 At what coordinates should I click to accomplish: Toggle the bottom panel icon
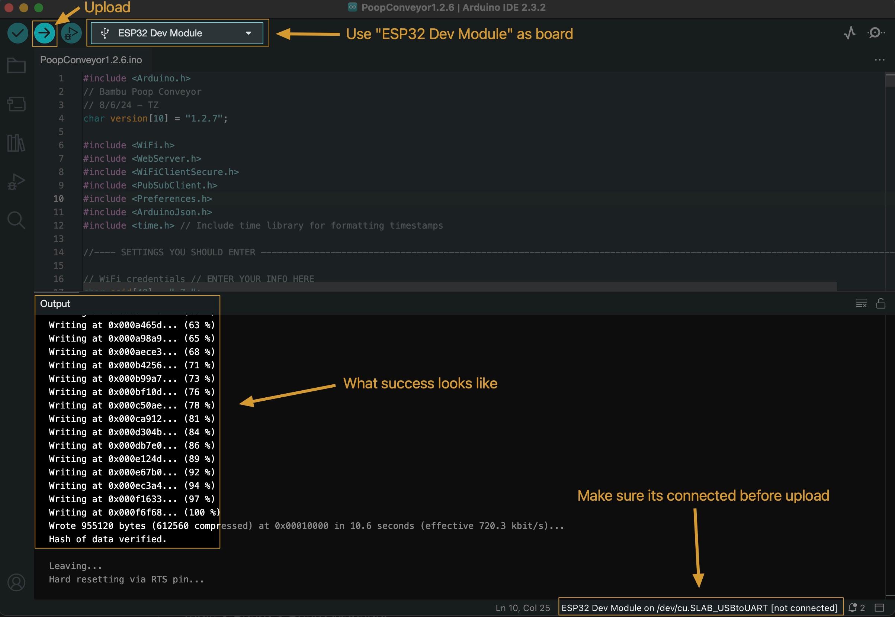click(879, 608)
